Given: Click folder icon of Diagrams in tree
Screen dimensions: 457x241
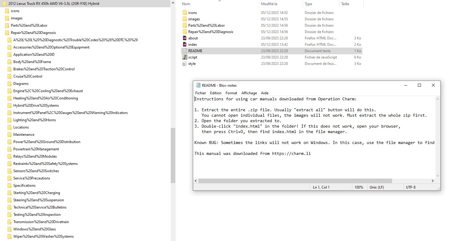Looking at the screenshot, I should [9, 84].
